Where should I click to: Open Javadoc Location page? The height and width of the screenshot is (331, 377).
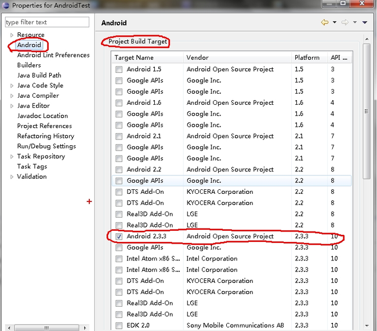(x=42, y=116)
